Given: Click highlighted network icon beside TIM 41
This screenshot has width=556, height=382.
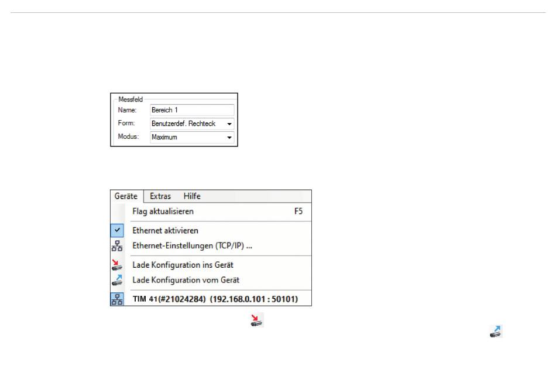Looking at the screenshot, I should pos(117,299).
